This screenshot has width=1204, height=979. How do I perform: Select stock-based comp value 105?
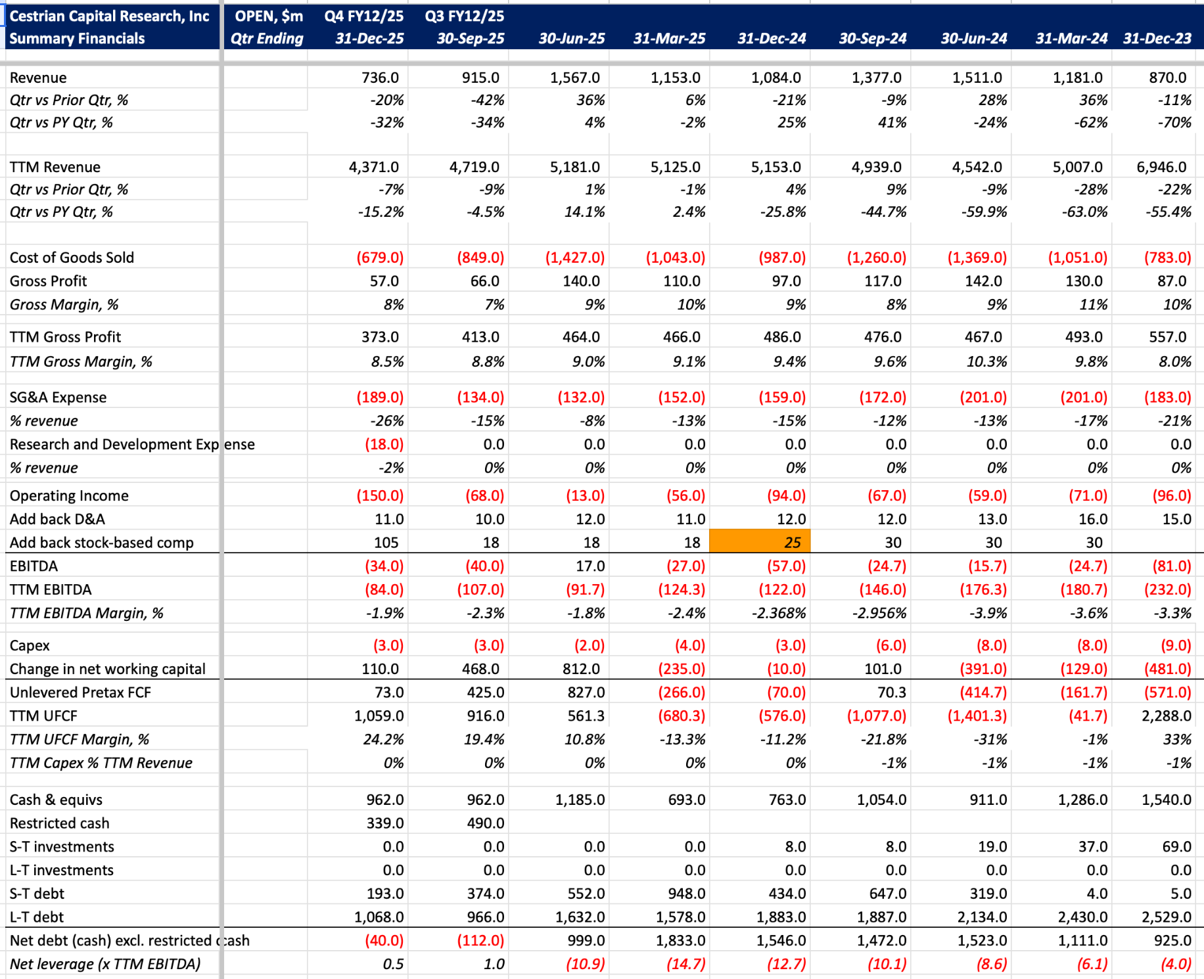(386, 542)
